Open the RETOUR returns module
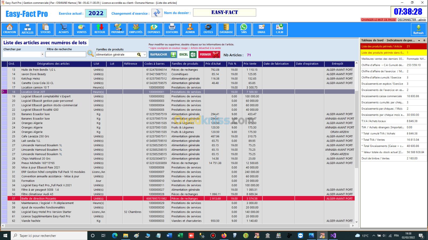 [x=100, y=29]
